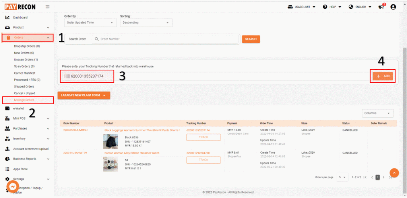Click the Help question mark icon
Viewport: 407px width, 198px height.
325,7
